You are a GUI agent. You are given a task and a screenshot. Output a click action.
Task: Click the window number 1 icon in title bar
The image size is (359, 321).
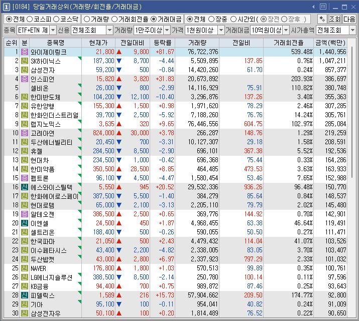click(6, 7)
